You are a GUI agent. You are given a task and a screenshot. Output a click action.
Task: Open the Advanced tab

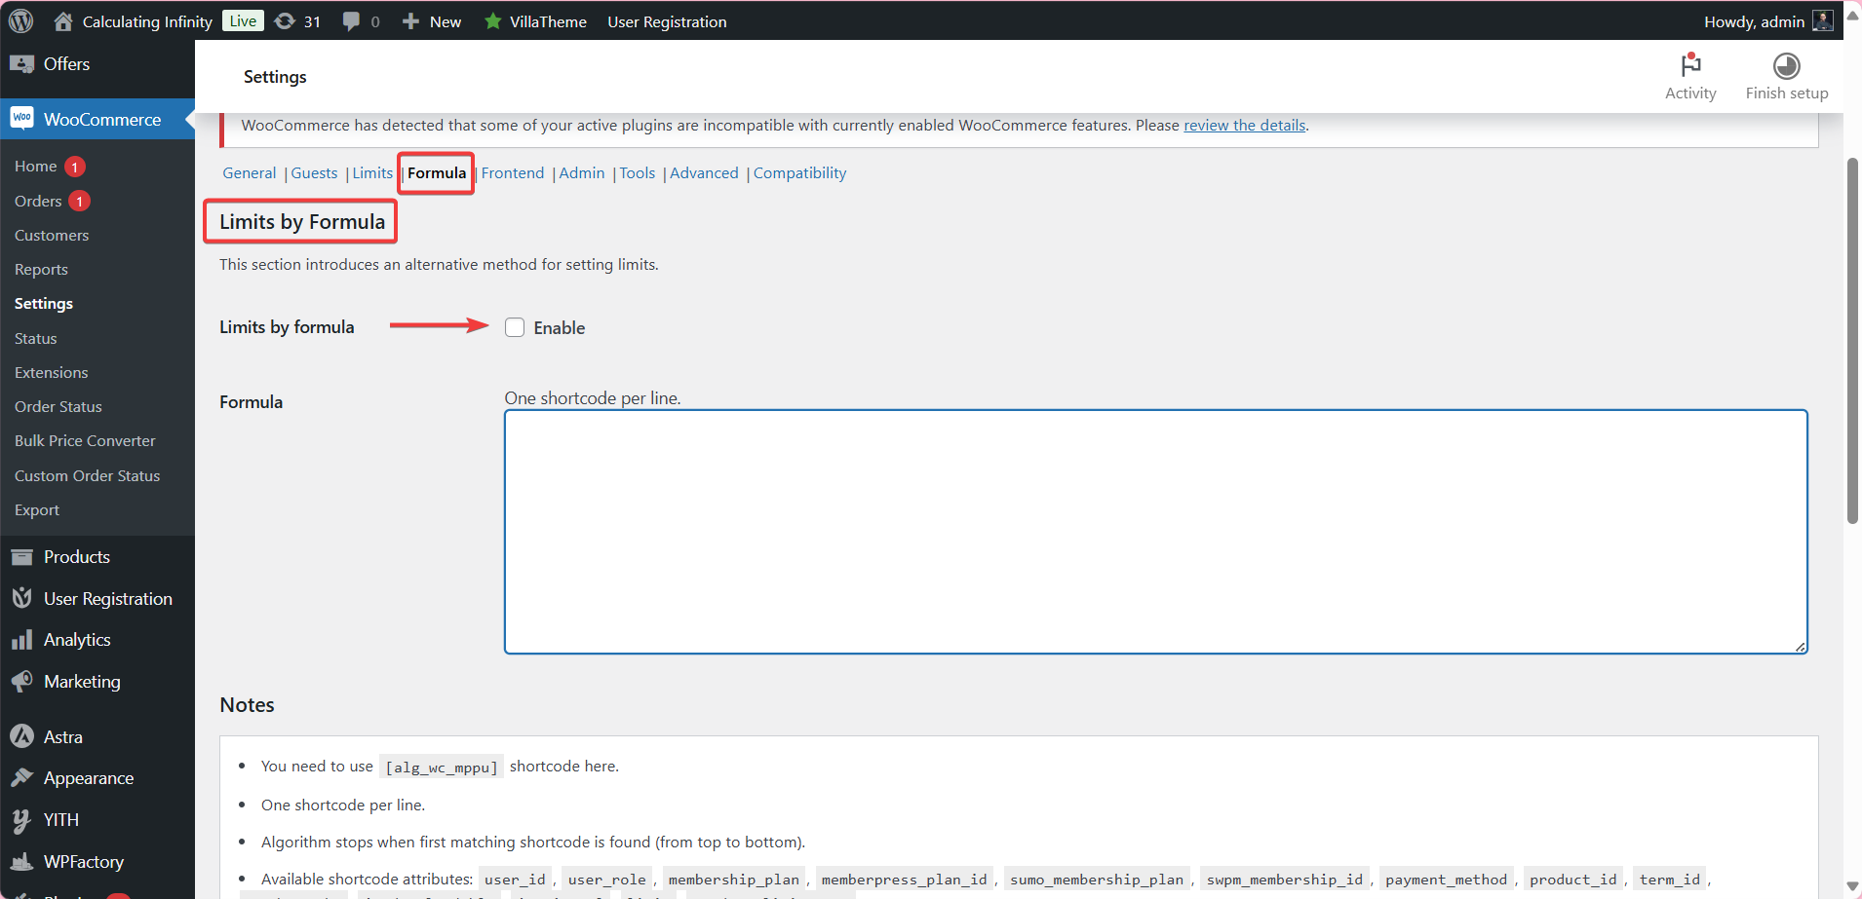click(704, 172)
